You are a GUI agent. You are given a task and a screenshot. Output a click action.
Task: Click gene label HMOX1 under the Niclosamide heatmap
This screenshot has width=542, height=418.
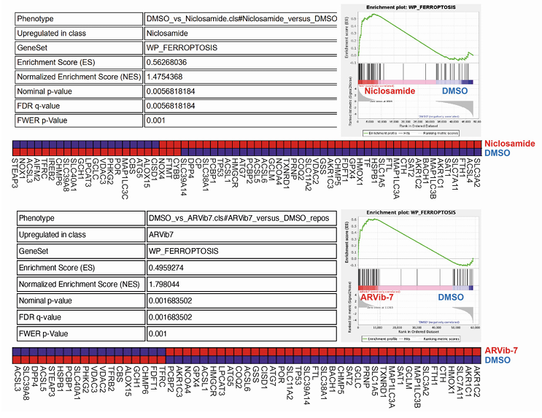pos(360,171)
